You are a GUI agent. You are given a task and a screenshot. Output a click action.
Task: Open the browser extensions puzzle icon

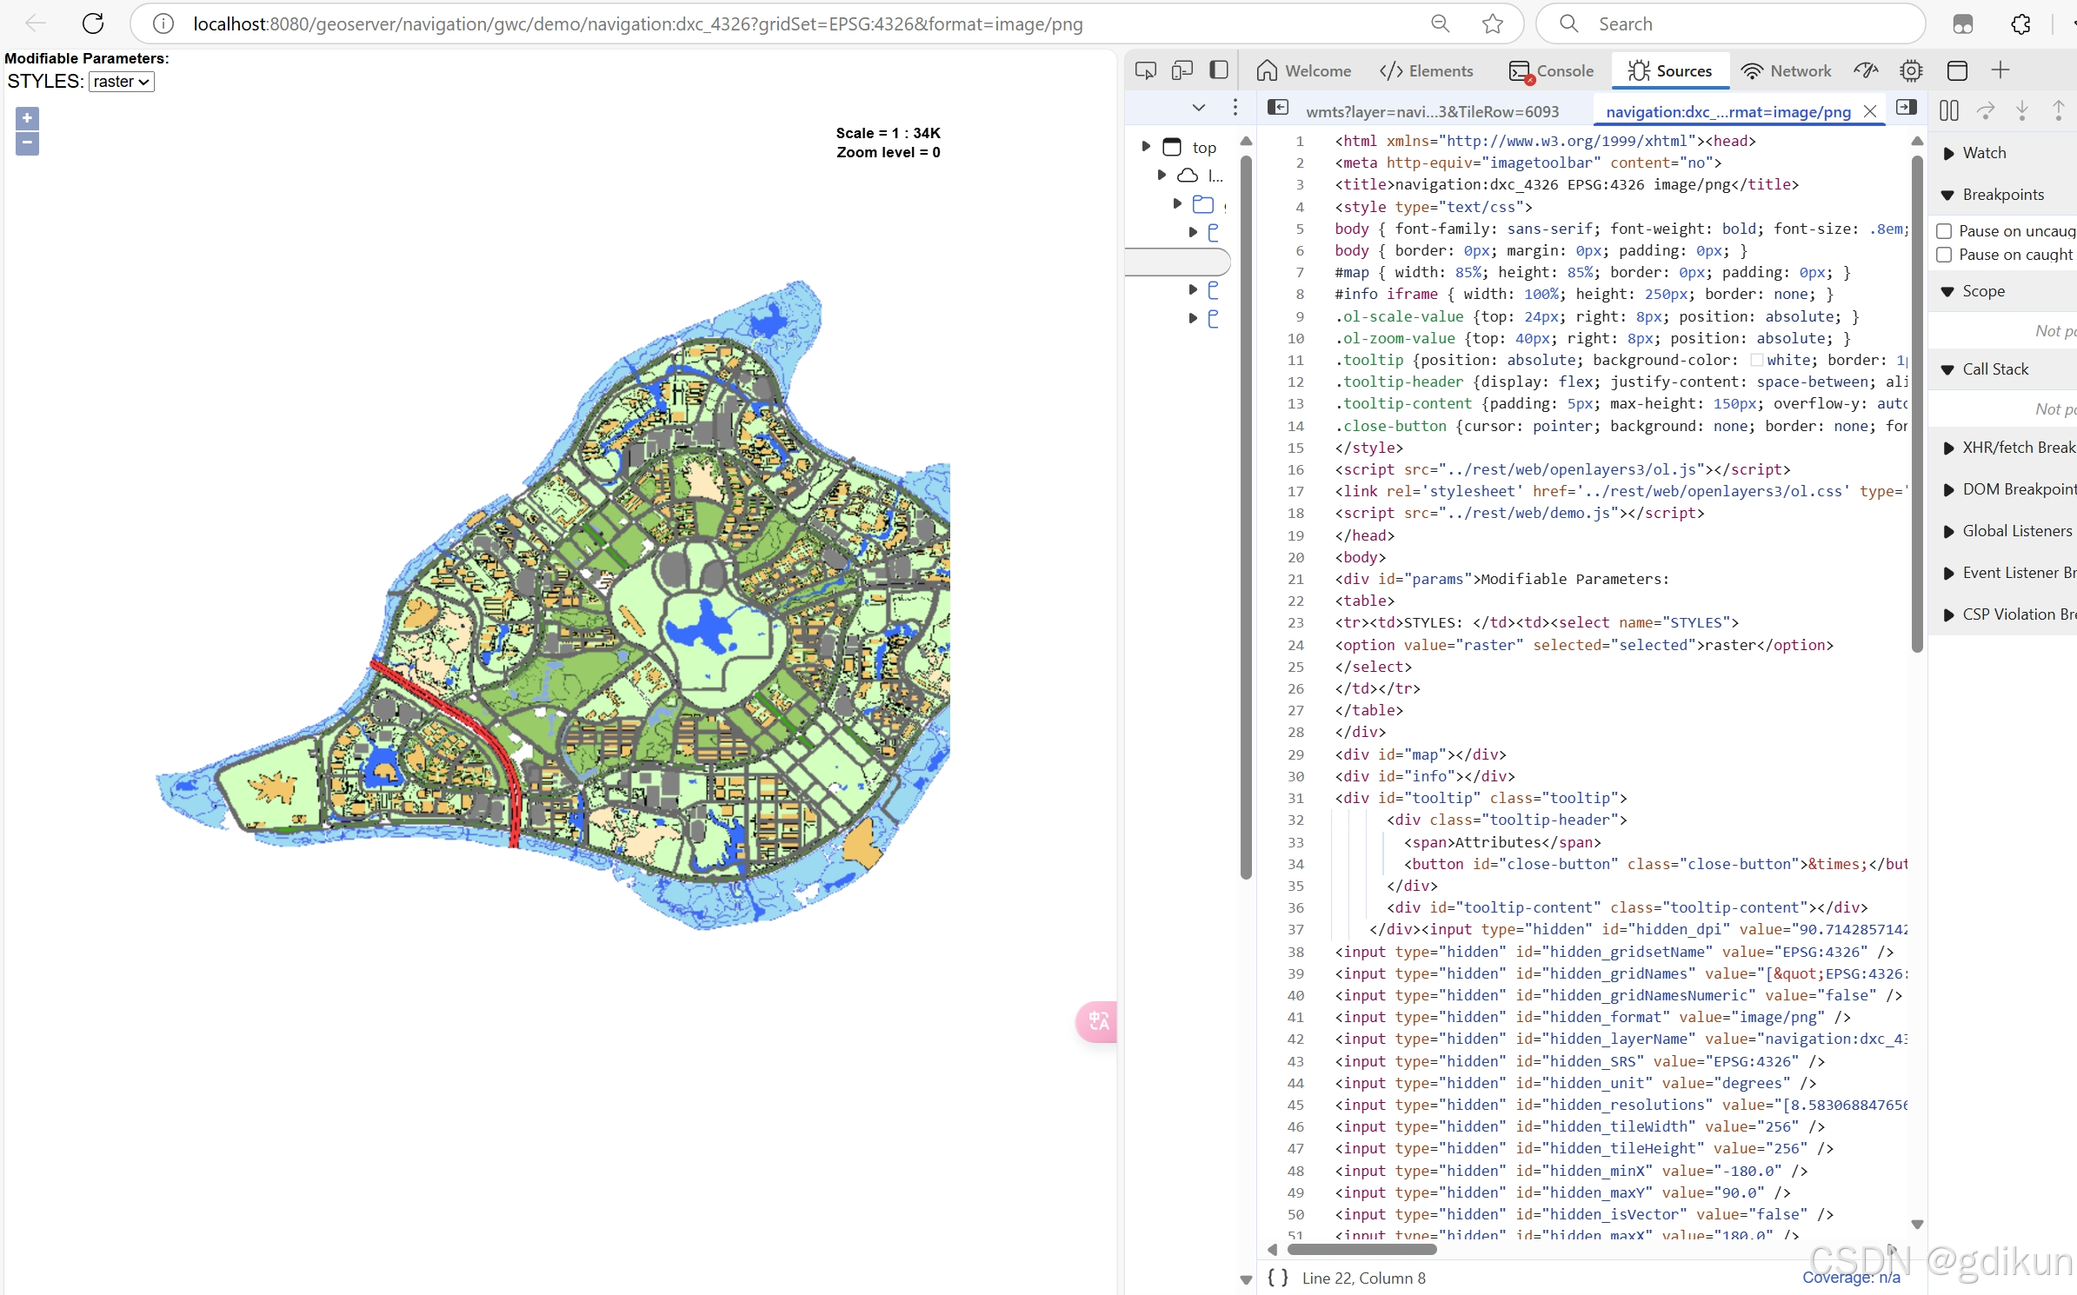2020,23
